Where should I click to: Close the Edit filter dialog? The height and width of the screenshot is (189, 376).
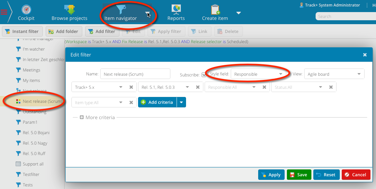365,55
